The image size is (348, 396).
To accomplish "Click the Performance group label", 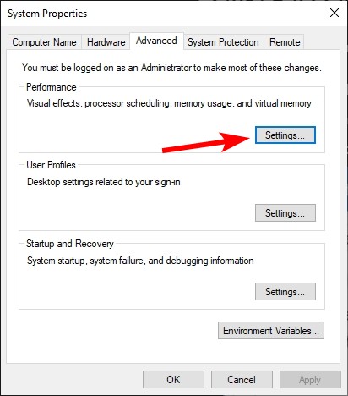I will click(52, 87).
